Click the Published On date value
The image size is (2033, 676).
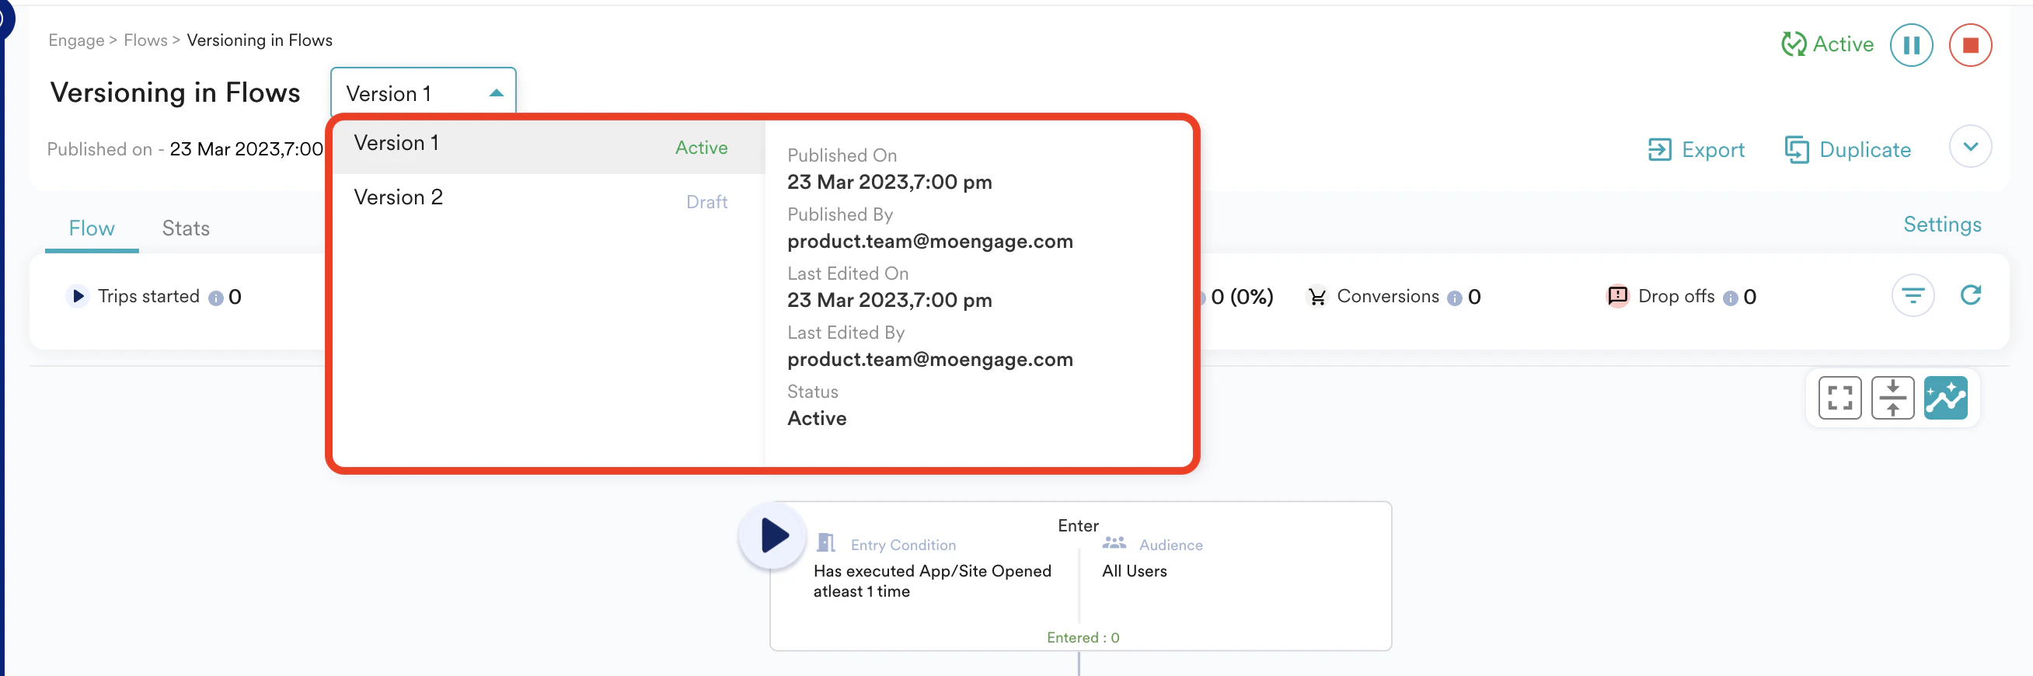coord(889,183)
